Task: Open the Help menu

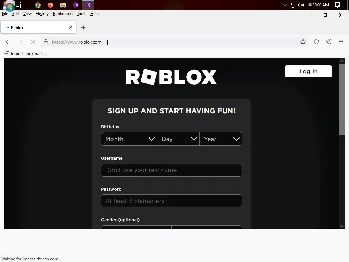Action: pos(94,14)
